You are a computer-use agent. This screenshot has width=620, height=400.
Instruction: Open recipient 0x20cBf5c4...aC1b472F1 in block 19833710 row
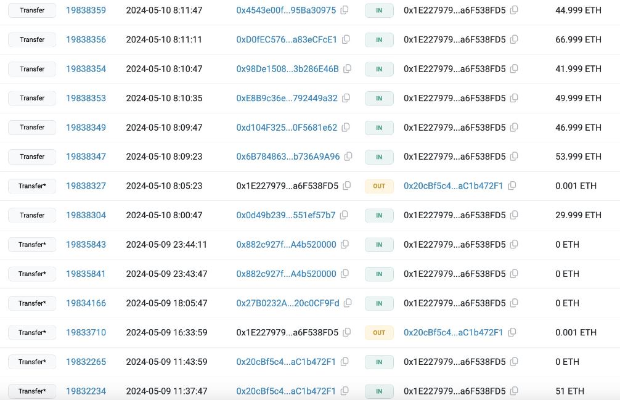[453, 332]
